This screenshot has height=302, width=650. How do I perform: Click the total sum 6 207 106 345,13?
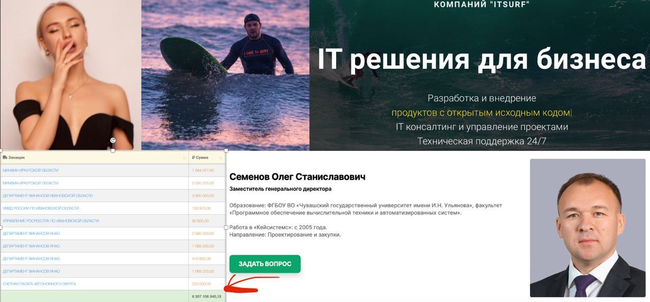pyautogui.click(x=207, y=296)
